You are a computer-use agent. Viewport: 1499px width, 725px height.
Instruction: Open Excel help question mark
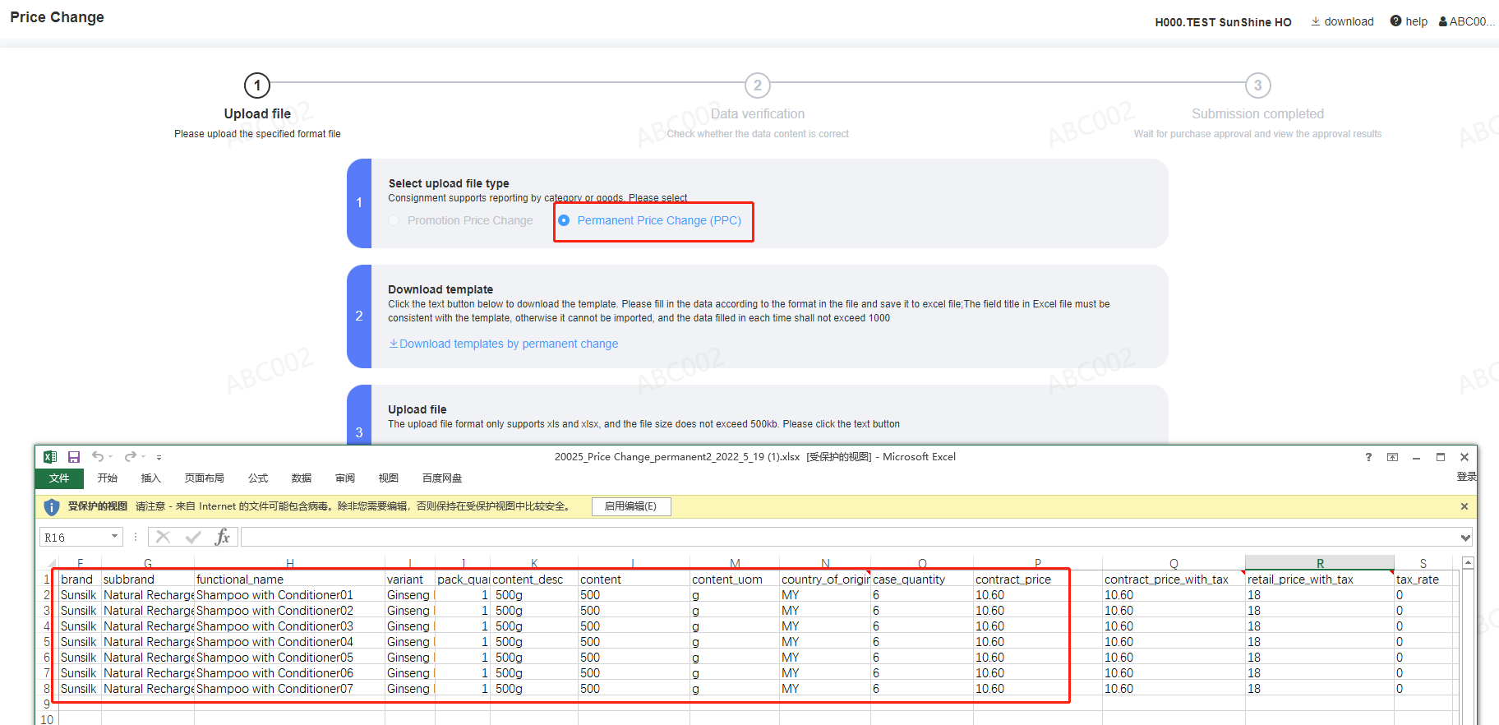1368,457
